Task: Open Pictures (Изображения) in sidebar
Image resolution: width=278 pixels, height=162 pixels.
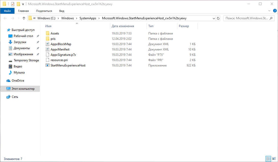Action: (23, 54)
